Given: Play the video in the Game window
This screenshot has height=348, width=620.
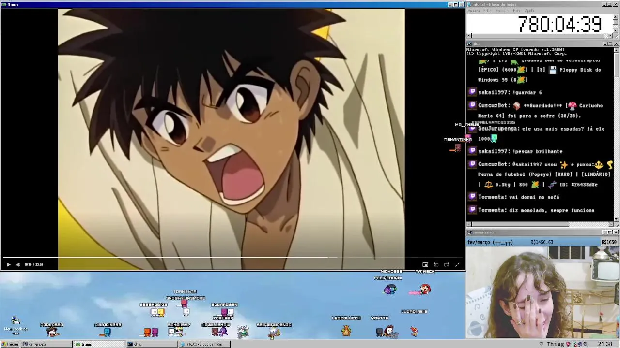Looking at the screenshot, I should (8, 264).
